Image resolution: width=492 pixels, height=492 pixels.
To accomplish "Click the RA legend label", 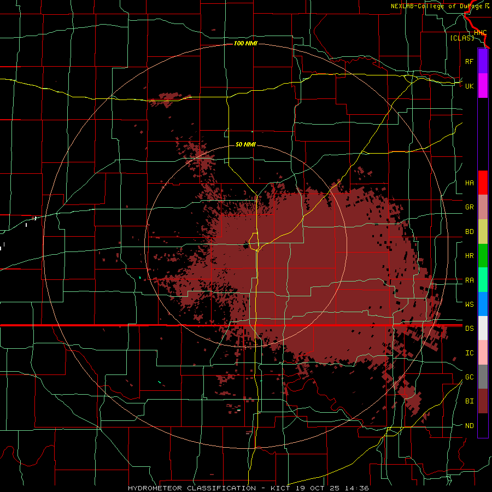I will point(469,280).
